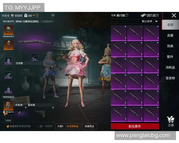Viewport: 179px width, 143px height.
Task: Select the level 7 helmet slot icon
Action: 7,30
